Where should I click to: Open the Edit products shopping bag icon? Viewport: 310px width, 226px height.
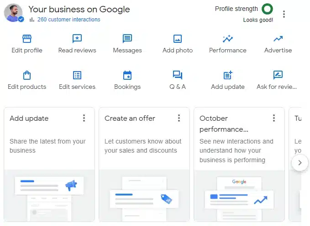pos(27,75)
